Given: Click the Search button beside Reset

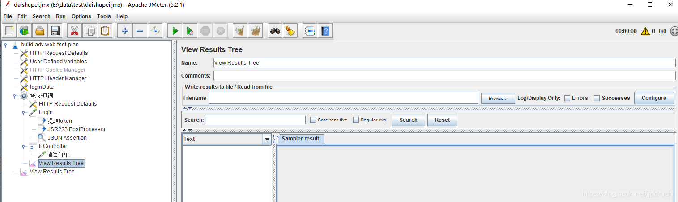Looking at the screenshot, I should (x=408, y=120).
